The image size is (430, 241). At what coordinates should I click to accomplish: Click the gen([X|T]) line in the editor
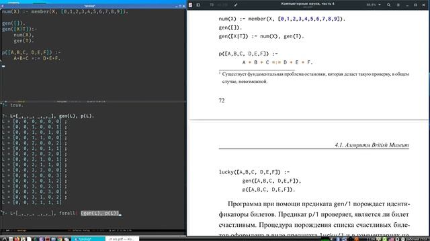pos(19,29)
